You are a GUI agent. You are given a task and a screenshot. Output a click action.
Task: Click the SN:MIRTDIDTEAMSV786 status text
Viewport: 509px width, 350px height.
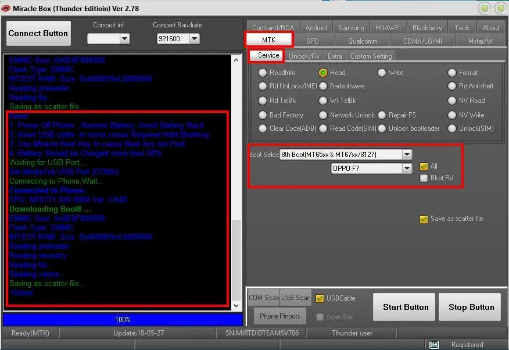pyautogui.click(x=262, y=333)
